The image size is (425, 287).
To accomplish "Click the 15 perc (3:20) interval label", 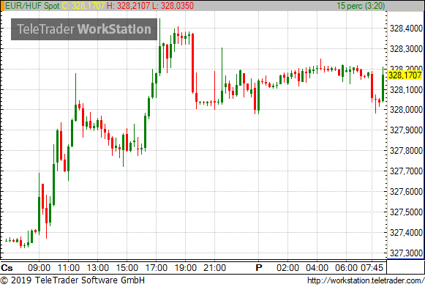I will pyautogui.click(x=361, y=6).
